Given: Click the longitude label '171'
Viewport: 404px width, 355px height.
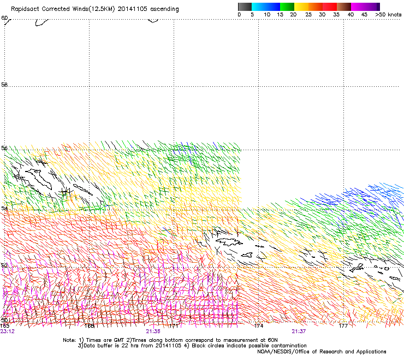Looking at the screenshot, I should (174, 326).
